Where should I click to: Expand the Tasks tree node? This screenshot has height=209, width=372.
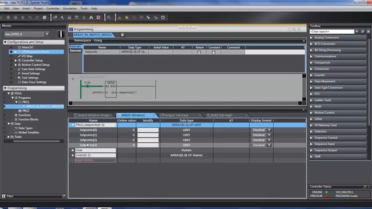click(9, 137)
